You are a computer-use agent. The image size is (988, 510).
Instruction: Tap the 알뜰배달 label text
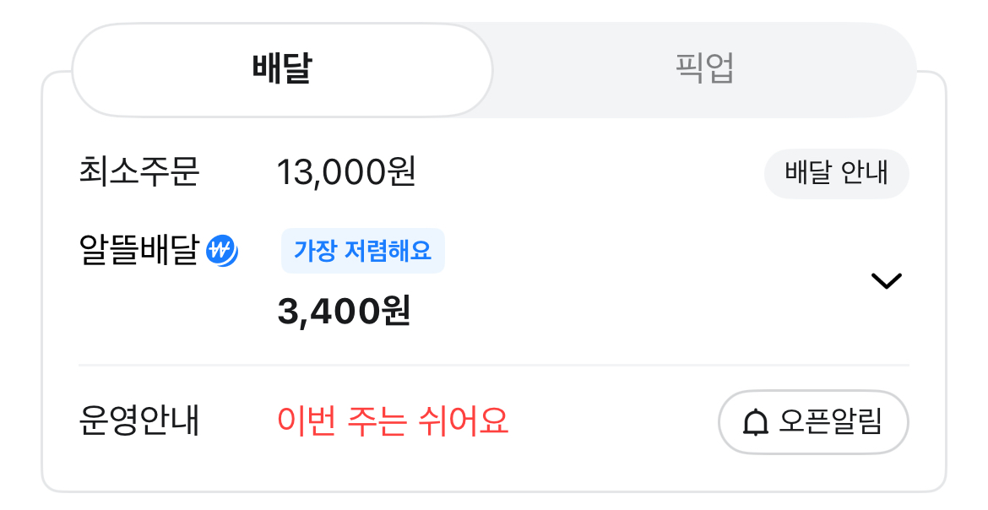(138, 251)
